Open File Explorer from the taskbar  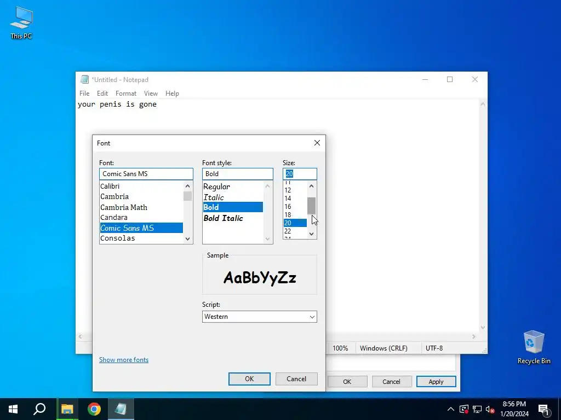tap(67, 409)
